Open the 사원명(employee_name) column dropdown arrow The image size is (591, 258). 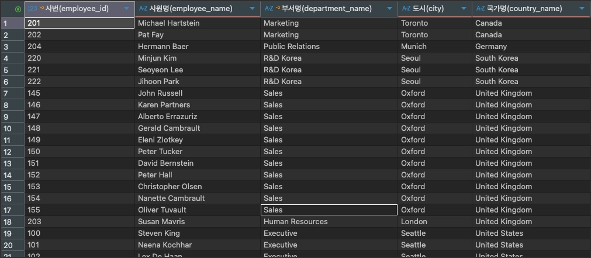tap(252, 9)
